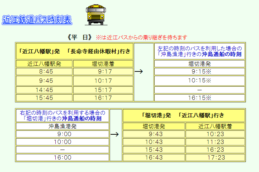
Task: Select the 9:17 arrival cell
Action: (x=103, y=71)
